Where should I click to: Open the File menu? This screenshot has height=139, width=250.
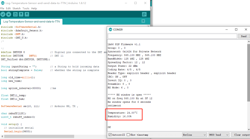point(2,8)
